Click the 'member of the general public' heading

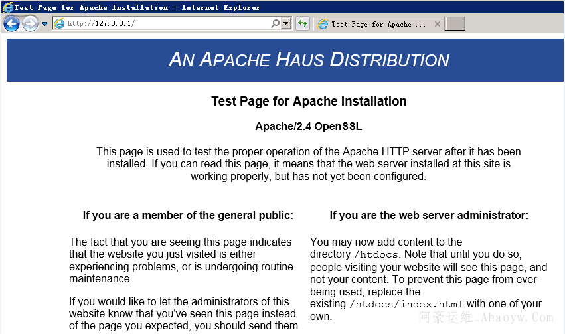tap(188, 215)
